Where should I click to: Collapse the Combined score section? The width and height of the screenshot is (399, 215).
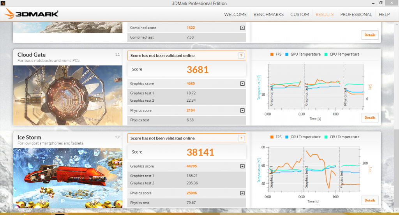242,28
